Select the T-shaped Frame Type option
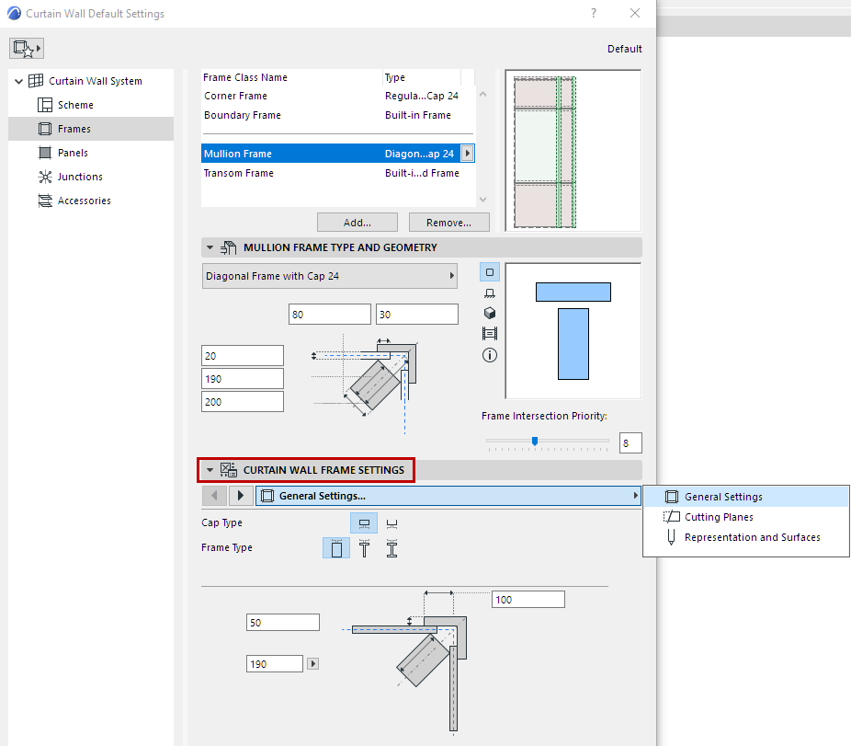 coord(364,548)
